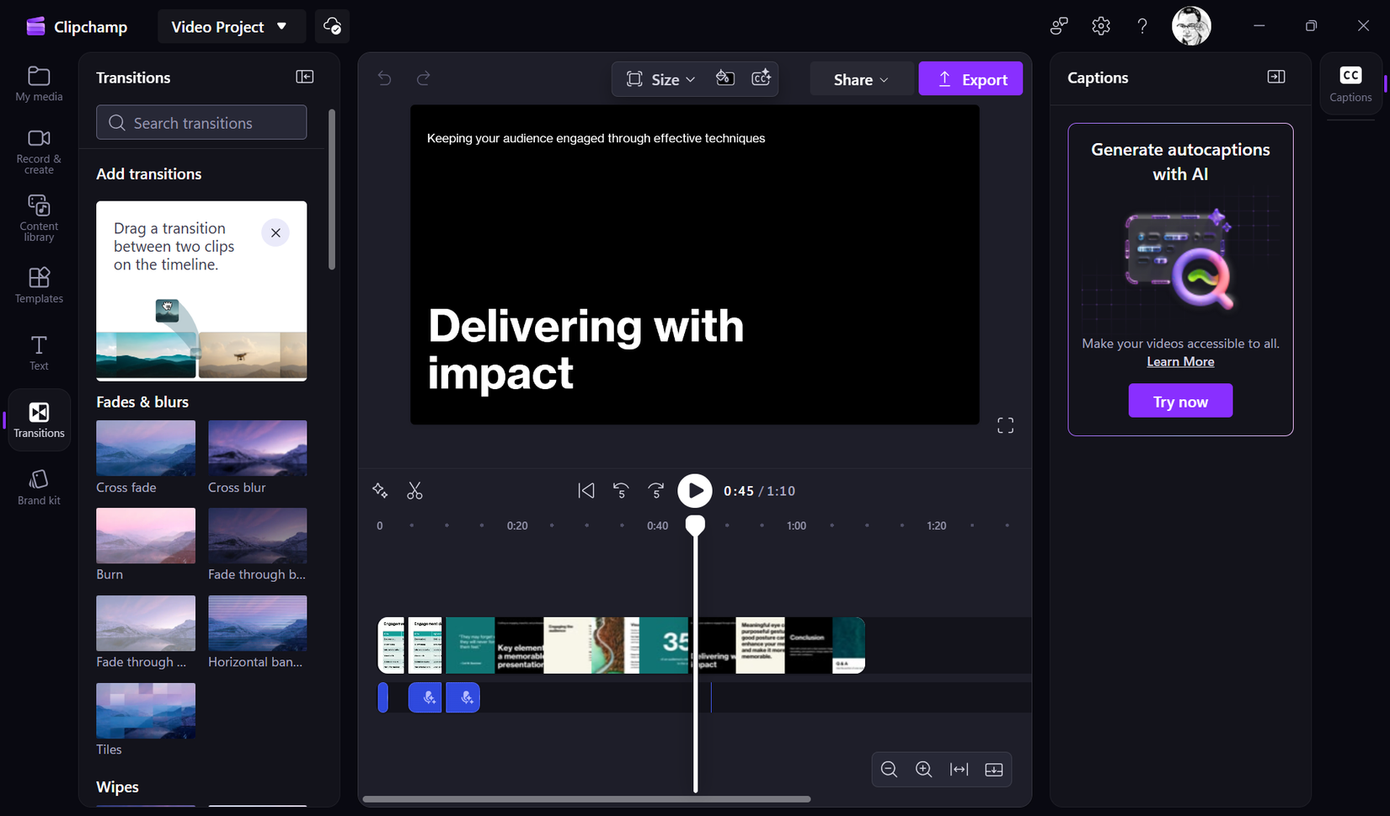This screenshot has height=816, width=1390.
Task: Fit timeline to screen width
Action: click(x=959, y=769)
